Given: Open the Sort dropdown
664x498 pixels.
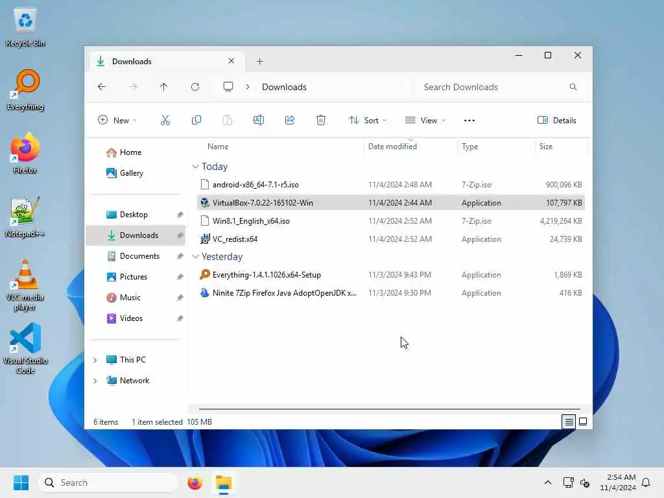Looking at the screenshot, I should coord(368,120).
